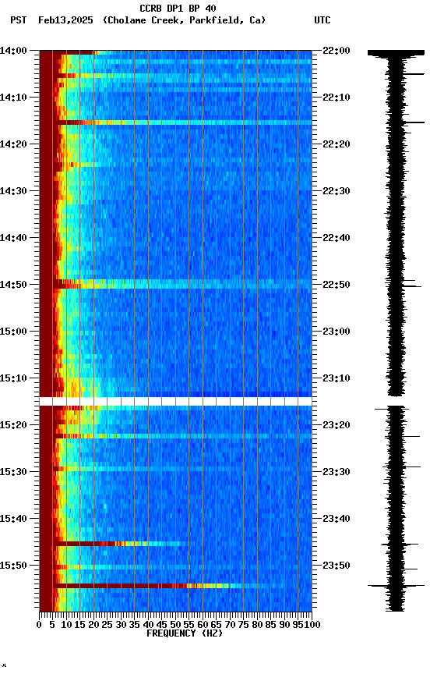430x674 pixels.
Task: Click the '14:50' PST time label
Action: click(x=13, y=285)
